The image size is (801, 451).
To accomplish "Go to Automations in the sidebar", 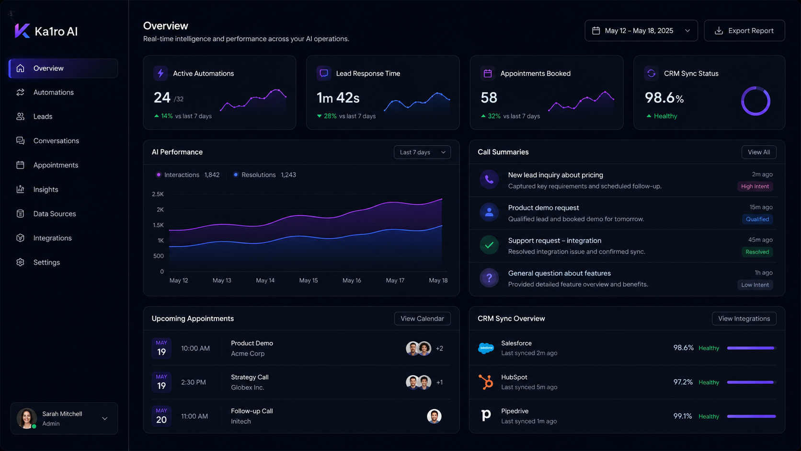I will tap(63, 92).
